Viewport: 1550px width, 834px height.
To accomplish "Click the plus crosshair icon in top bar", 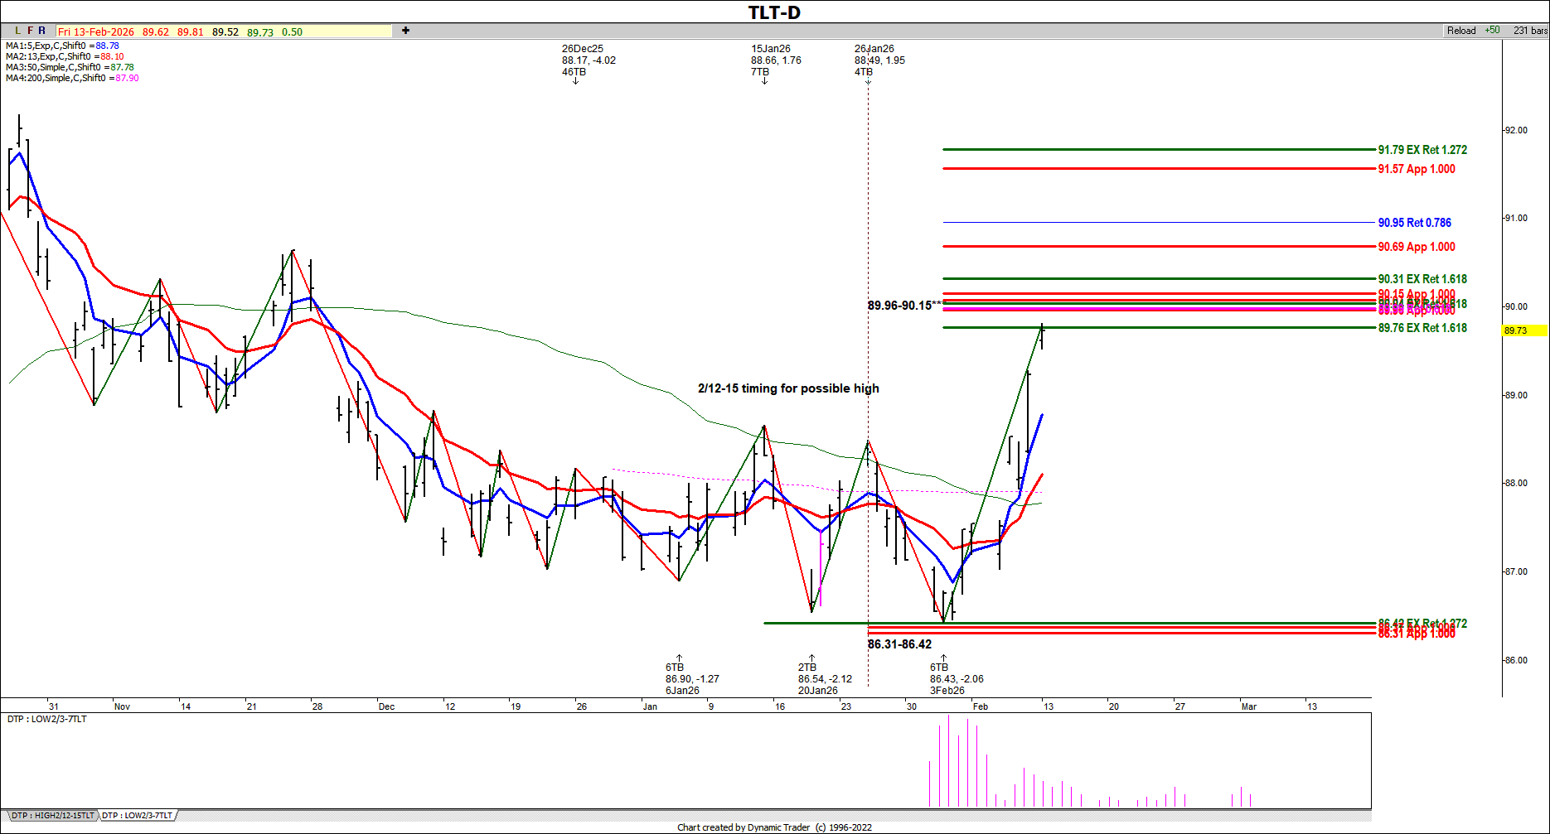I will (x=405, y=31).
